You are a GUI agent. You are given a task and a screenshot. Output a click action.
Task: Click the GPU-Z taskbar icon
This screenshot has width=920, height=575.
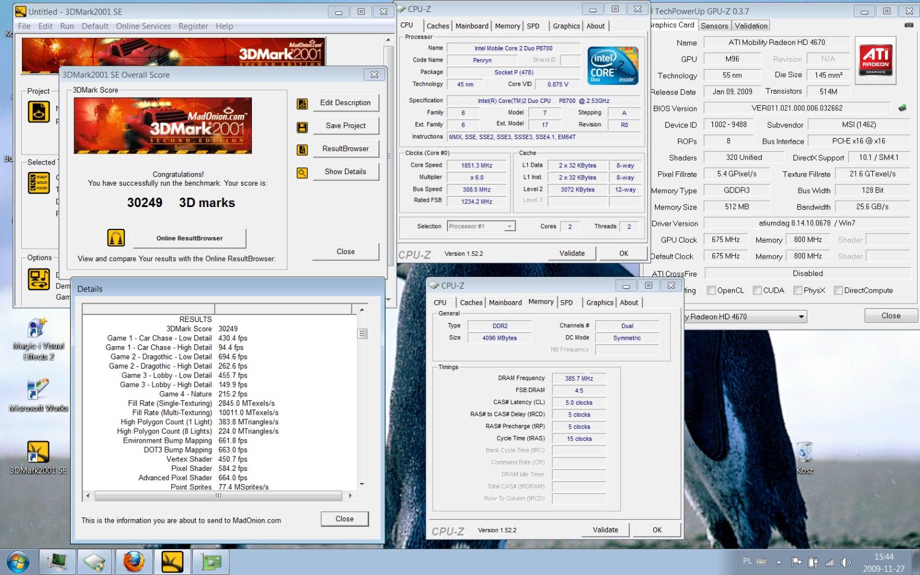click(x=210, y=562)
